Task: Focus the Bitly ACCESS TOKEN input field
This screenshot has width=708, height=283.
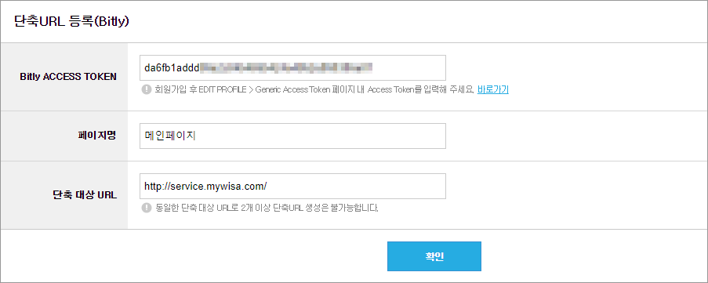Action: click(292, 67)
